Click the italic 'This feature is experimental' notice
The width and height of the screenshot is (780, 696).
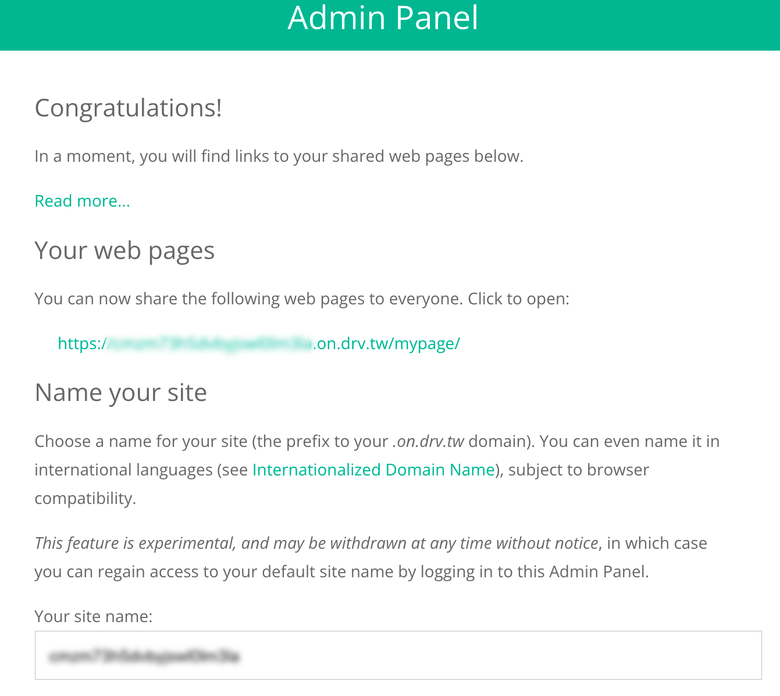pyautogui.click(x=316, y=543)
